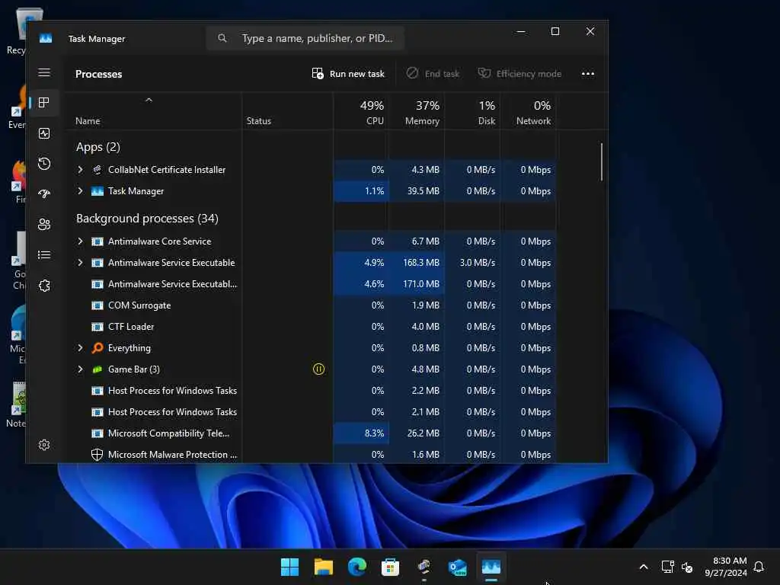
Task: Click the Task Manager taskbar icon
Action: (491, 567)
